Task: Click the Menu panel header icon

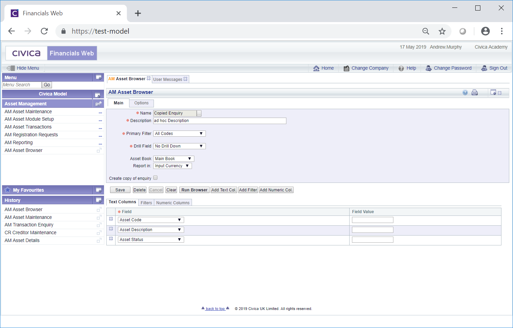Action: coord(99,77)
